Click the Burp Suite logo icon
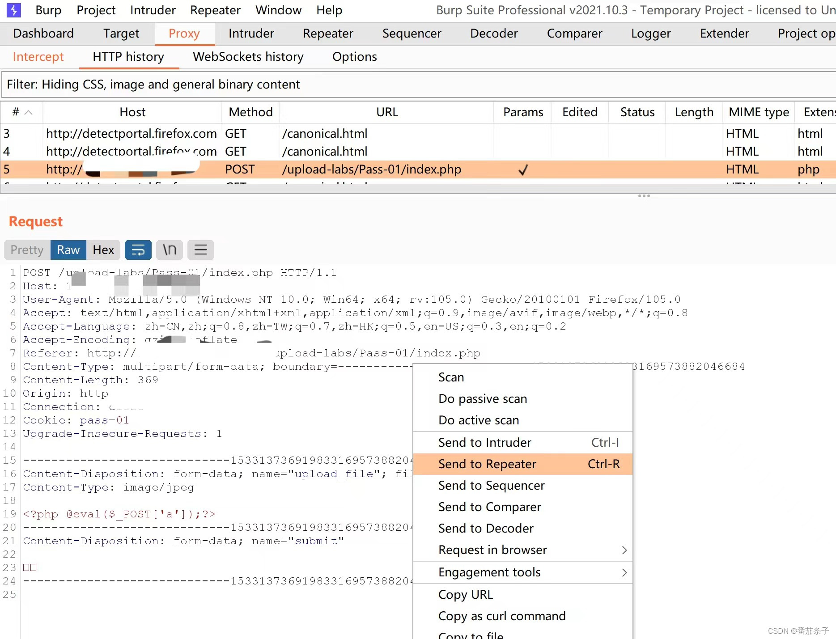This screenshot has height=639, width=836. (14, 10)
